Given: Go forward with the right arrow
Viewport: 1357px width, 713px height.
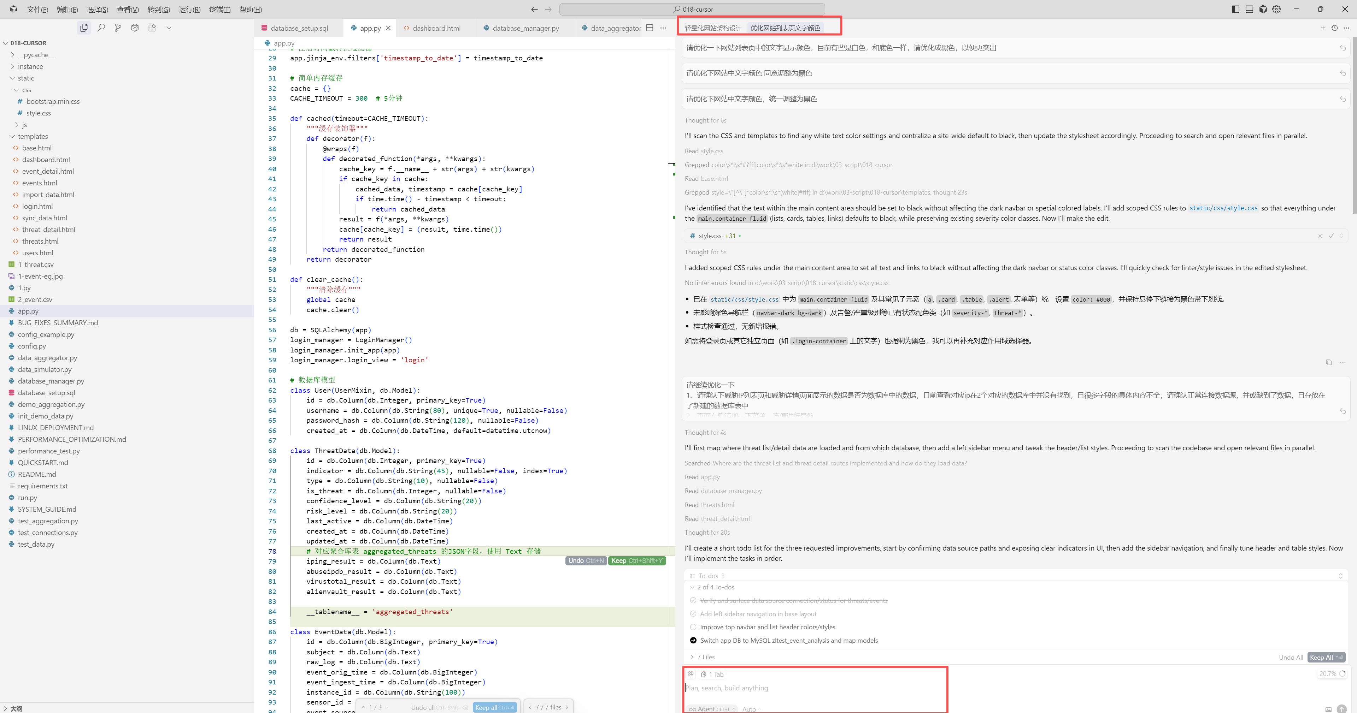Looking at the screenshot, I should coord(548,10).
